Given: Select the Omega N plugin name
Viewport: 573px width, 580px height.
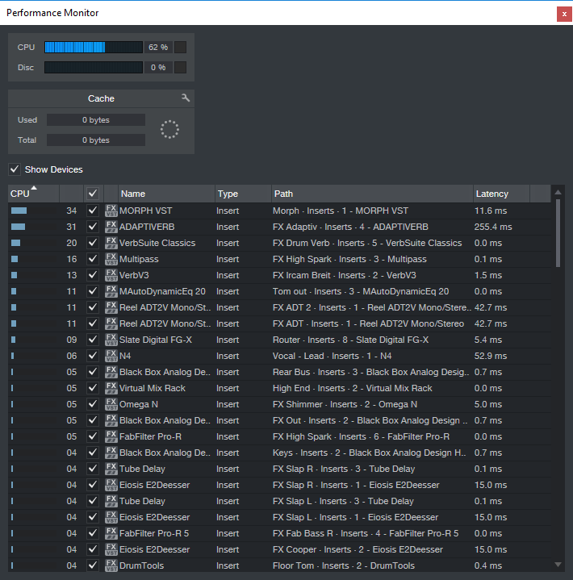Looking at the screenshot, I should click(139, 404).
